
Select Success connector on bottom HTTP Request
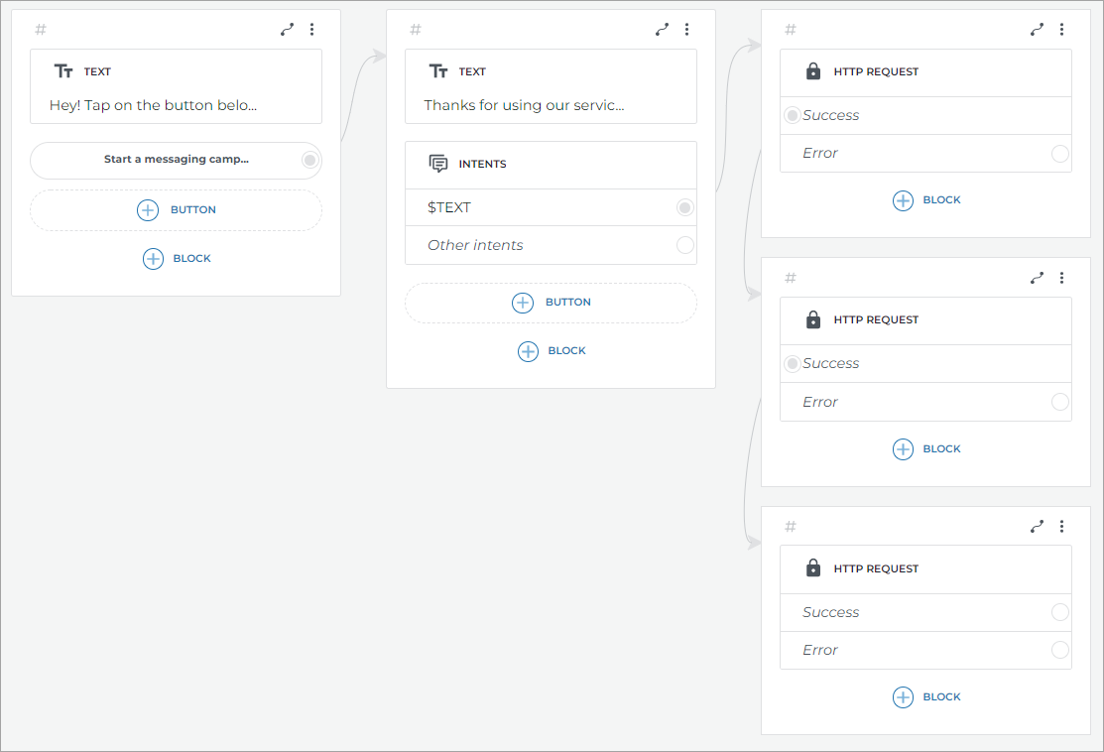1059,612
